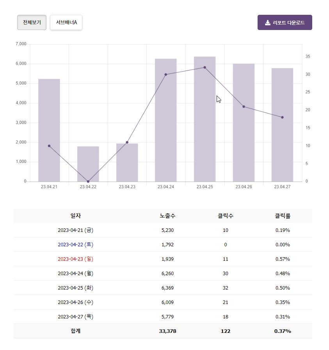The width and height of the screenshot is (329, 350).
Task: Click the 클릭률 column header
Action: 283,216
